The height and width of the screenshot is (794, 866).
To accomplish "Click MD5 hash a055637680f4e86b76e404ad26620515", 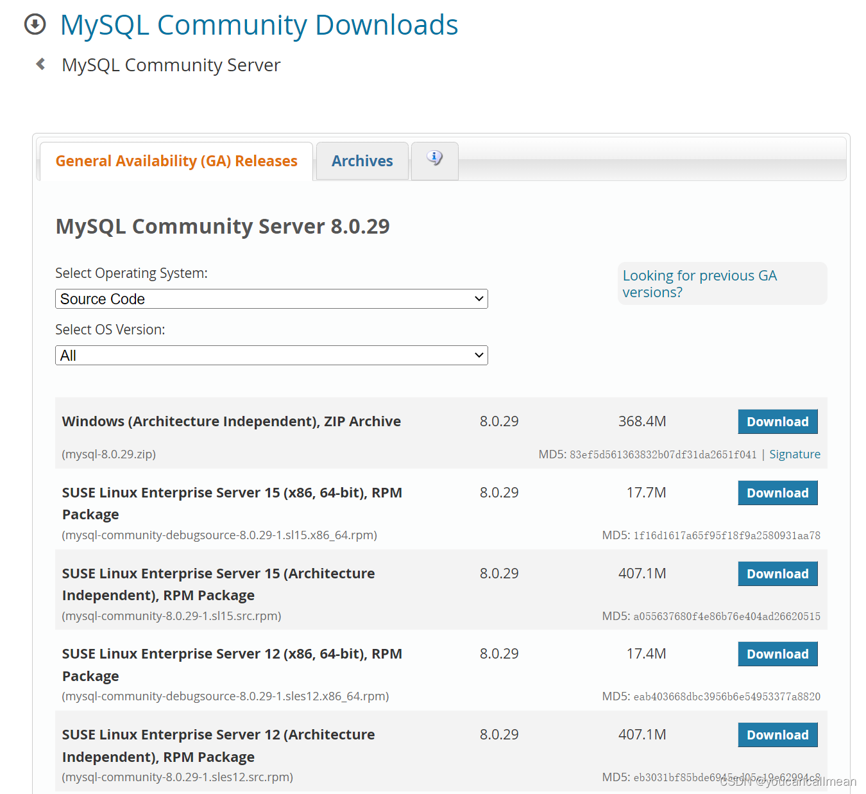I will pos(727,616).
